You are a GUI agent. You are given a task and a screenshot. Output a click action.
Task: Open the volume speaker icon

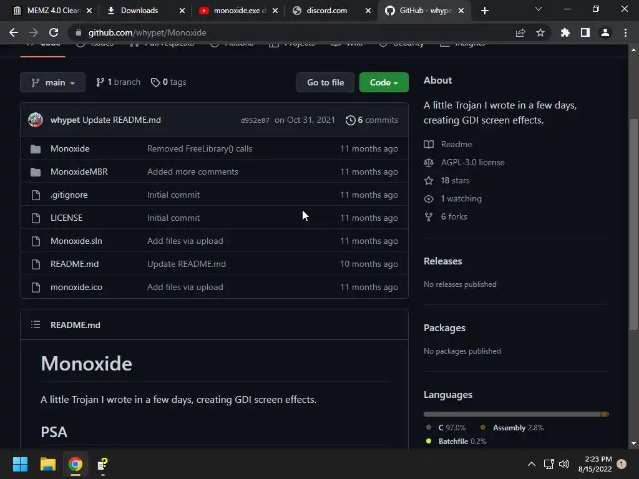(x=564, y=464)
